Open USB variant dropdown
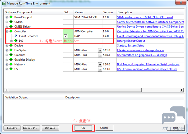Image resolution: width=188 pixels, height=134 pixels. click(100, 69)
